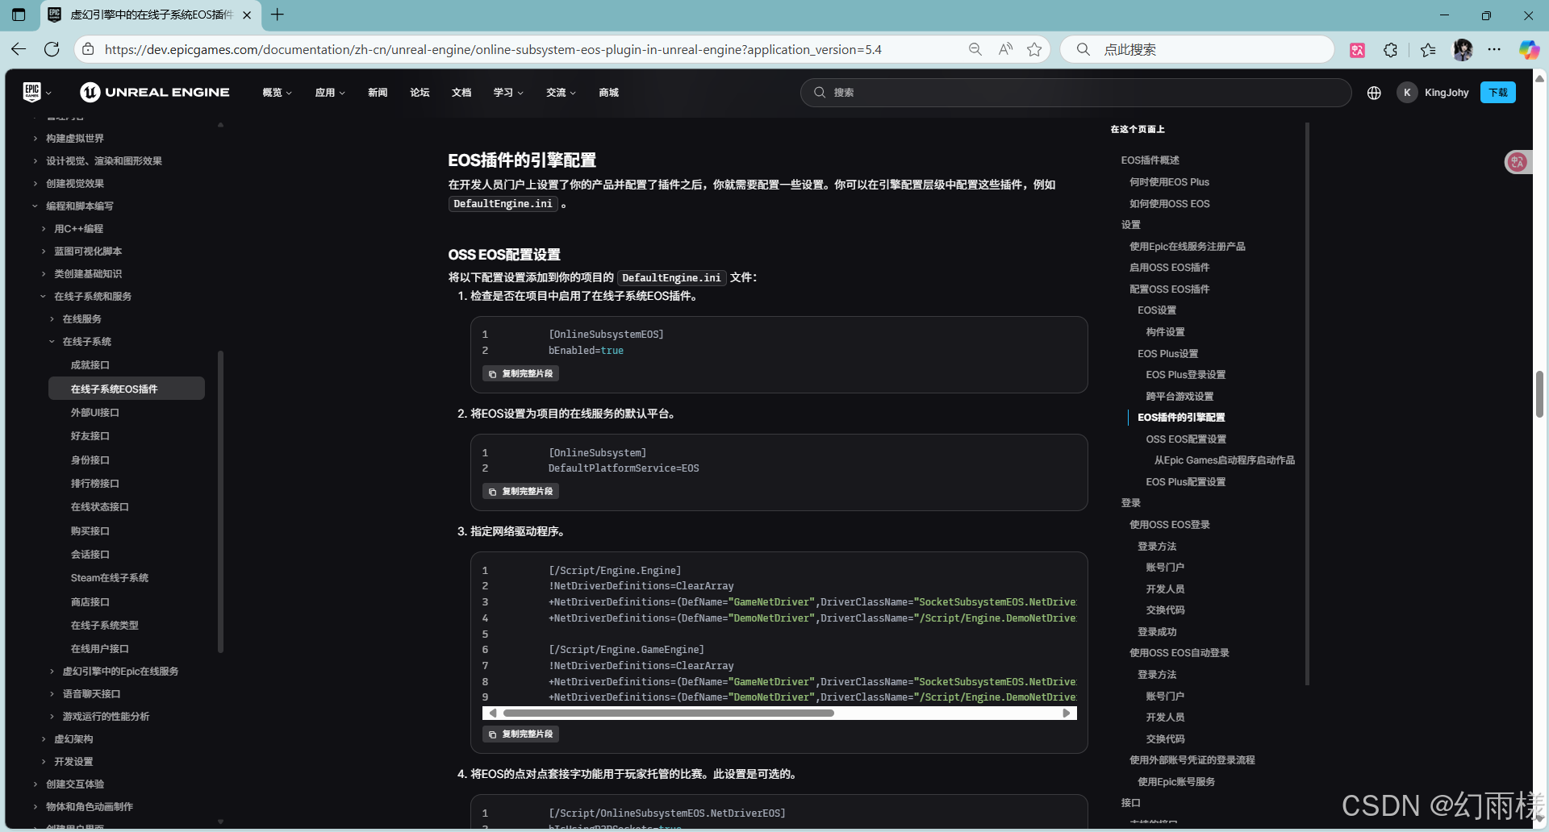Open KingJohy user account avatar
This screenshot has width=1549, height=832.
click(1407, 93)
